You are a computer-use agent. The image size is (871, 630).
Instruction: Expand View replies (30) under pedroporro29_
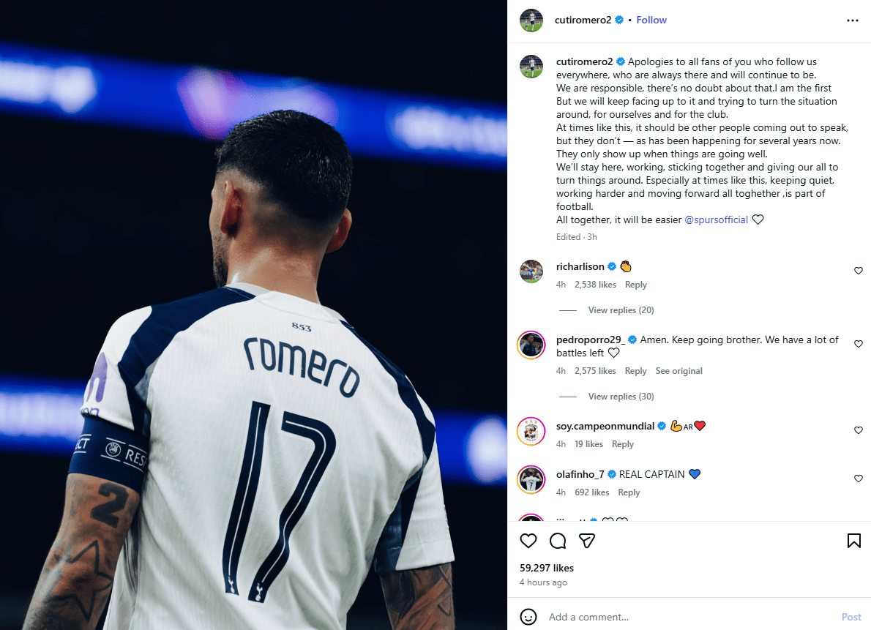621,396
